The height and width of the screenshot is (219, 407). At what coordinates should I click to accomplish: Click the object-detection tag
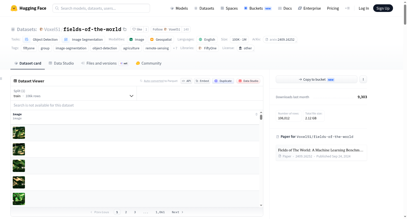105,48
